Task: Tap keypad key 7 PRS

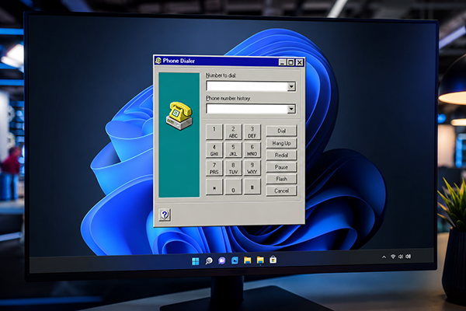Action: 214,169
